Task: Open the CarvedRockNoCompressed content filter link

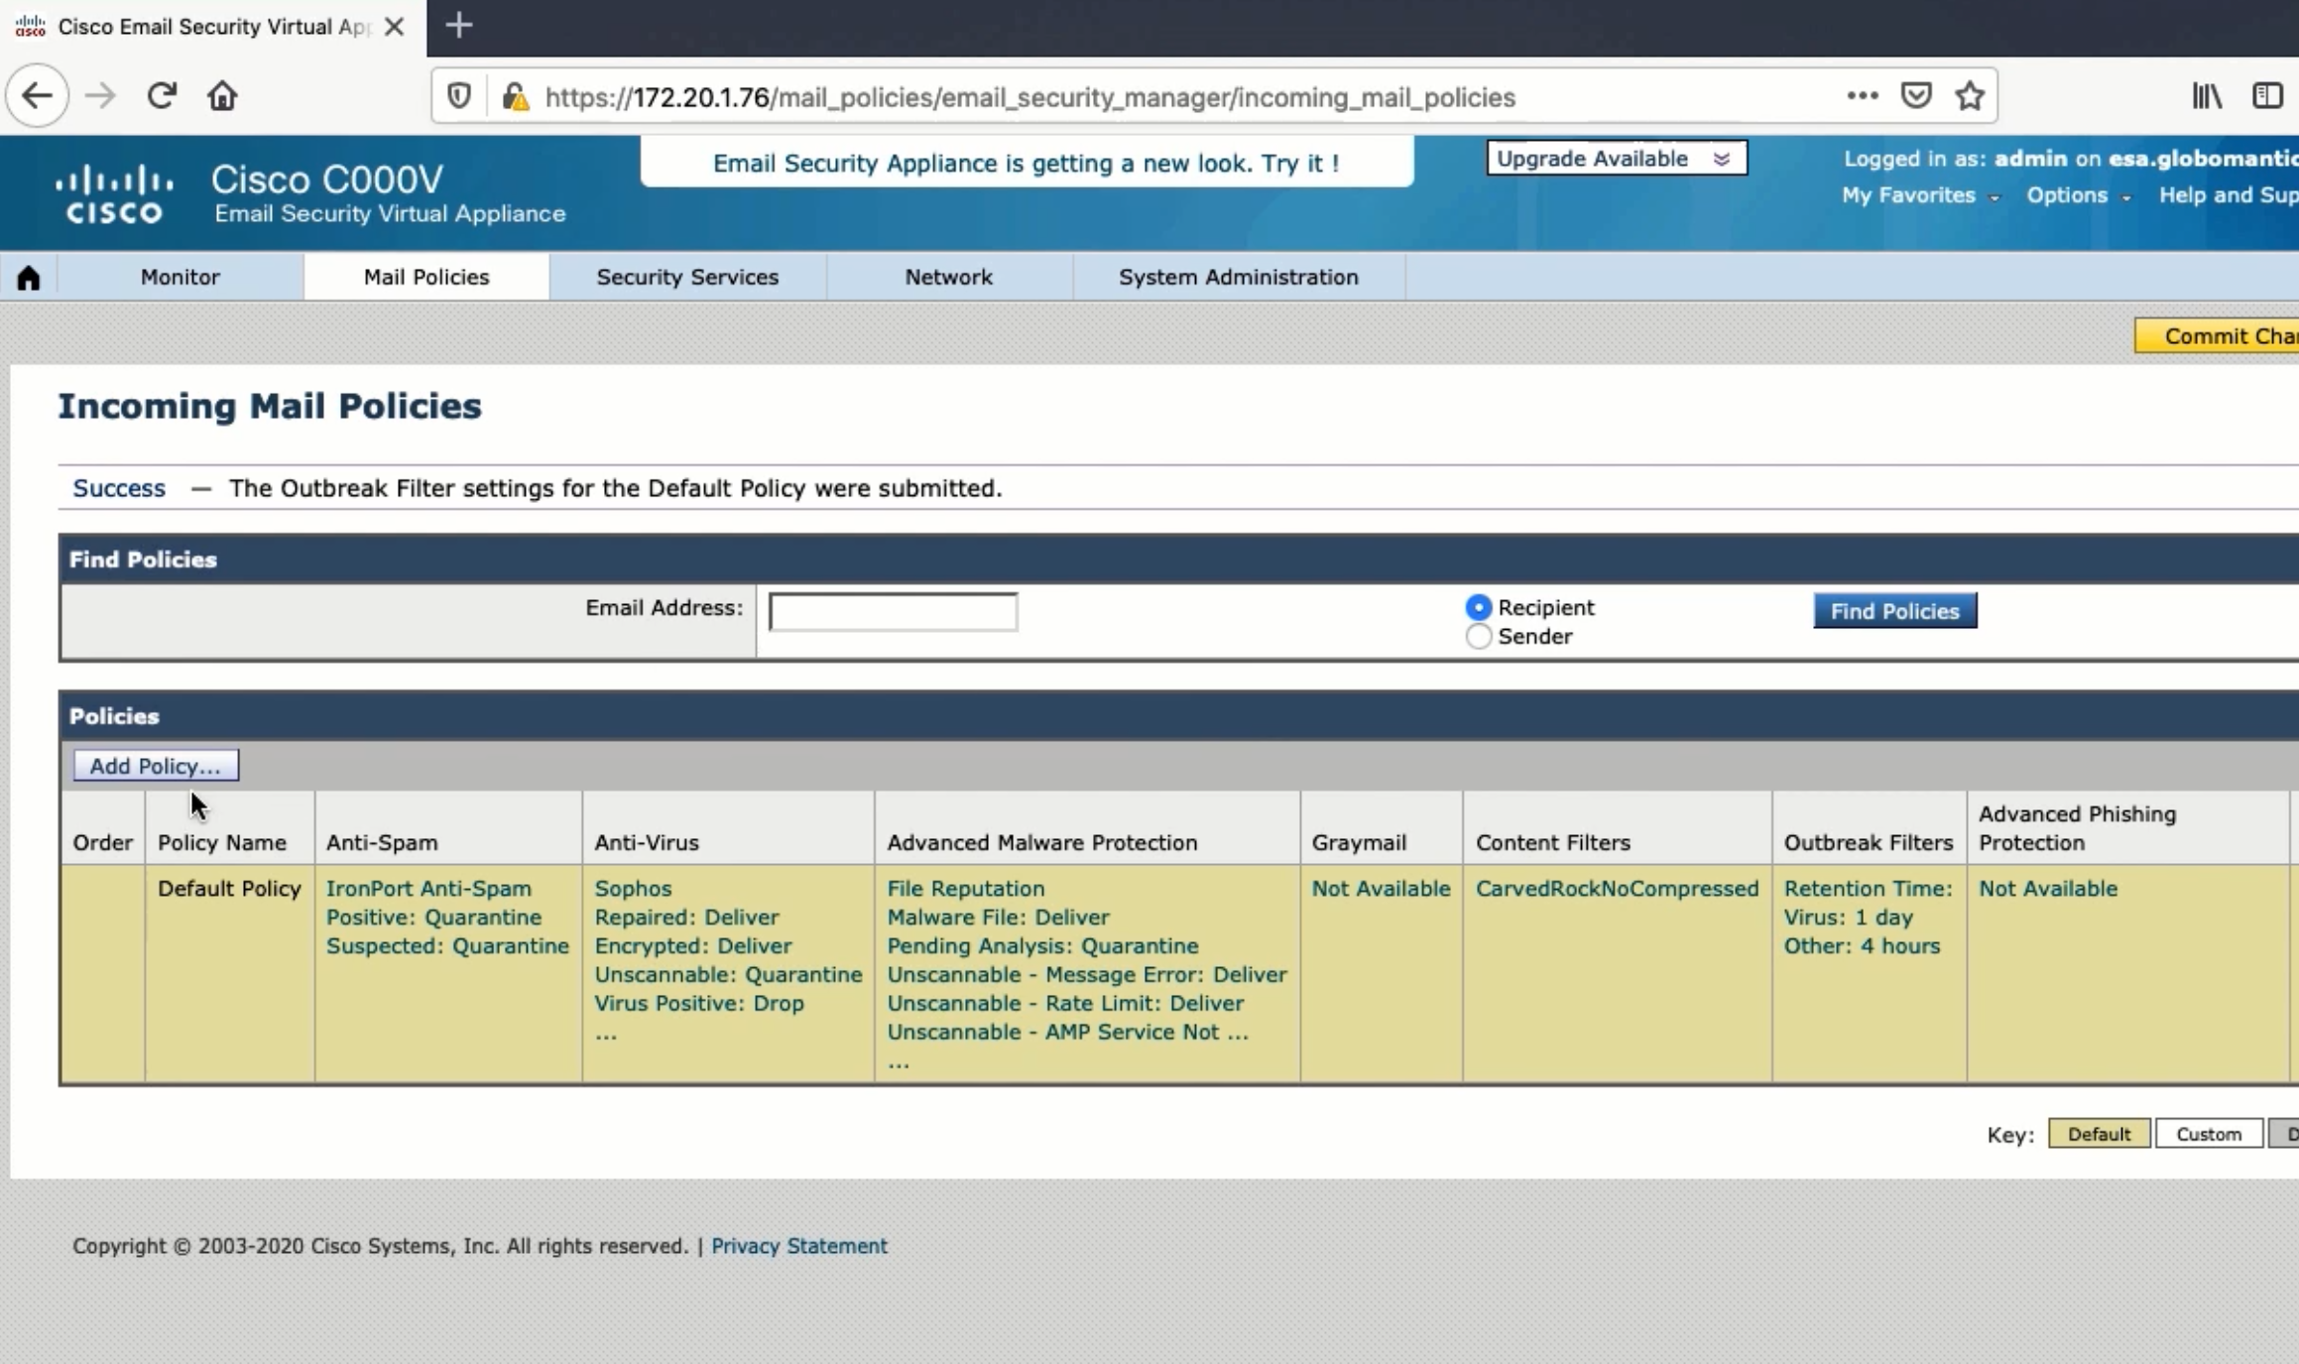Action: point(1617,889)
